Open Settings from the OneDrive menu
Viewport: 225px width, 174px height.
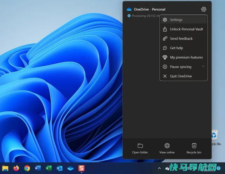point(183,20)
